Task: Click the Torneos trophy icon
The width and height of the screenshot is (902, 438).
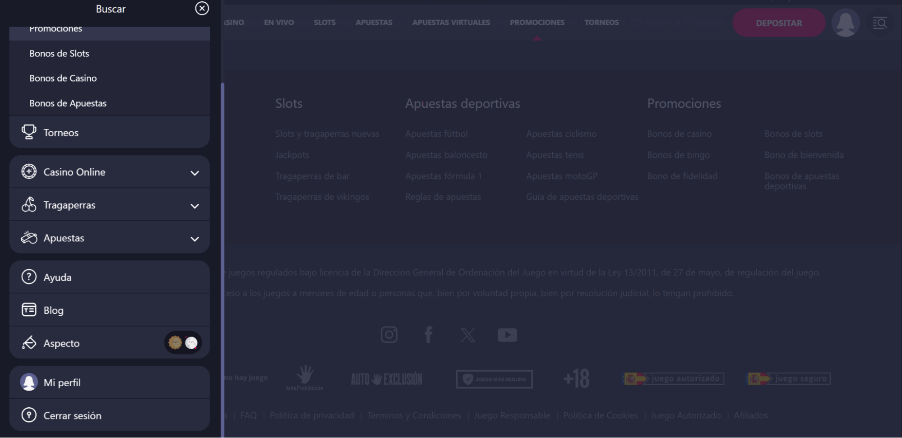Action: coord(29,132)
